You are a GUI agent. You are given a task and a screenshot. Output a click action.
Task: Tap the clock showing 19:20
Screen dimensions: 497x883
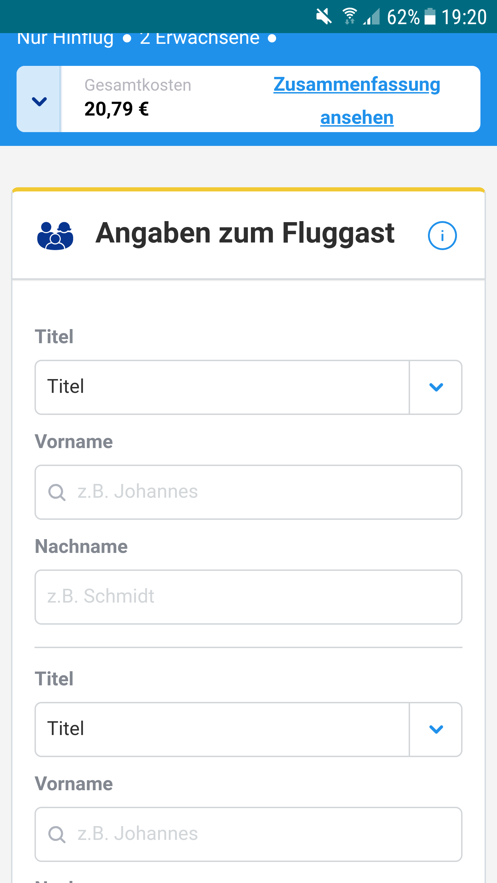(464, 17)
